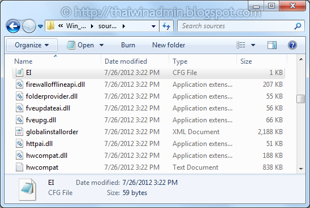Click the file name fveupdateai.dll
The width and height of the screenshot is (310, 208).
tap(48, 108)
